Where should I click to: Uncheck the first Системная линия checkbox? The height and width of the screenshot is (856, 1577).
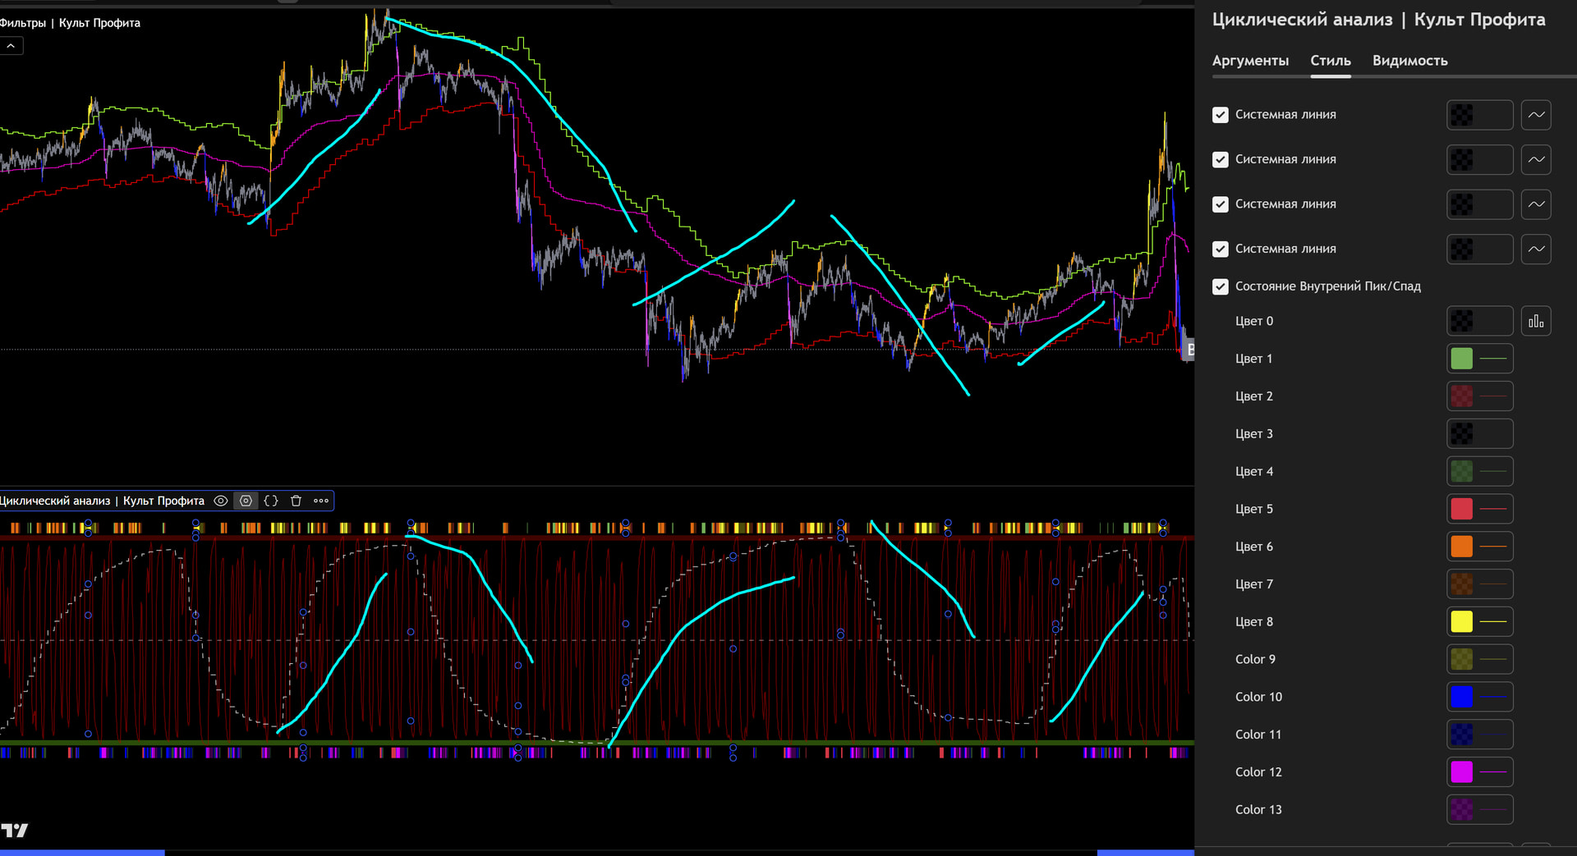point(1221,115)
